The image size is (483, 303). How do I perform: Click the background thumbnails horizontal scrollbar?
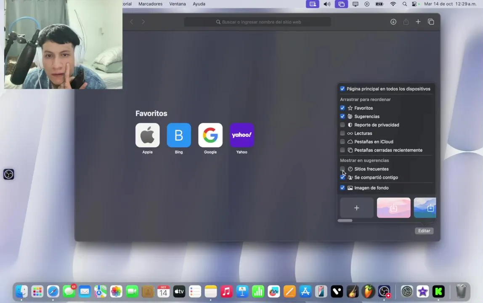click(x=345, y=221)
